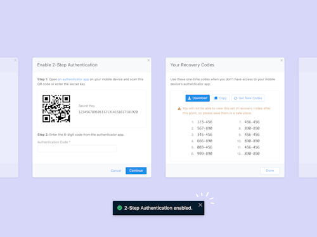This screenshot has width=317, height=237.
Task: Click the Secret Key label
Action: click(87, 106)
